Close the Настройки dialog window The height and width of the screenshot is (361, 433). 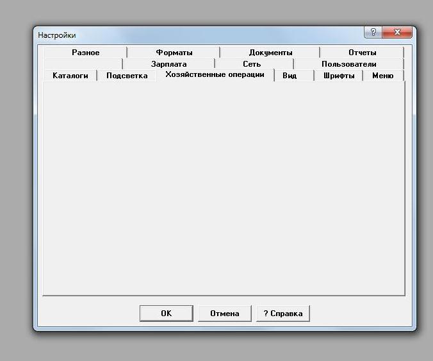tap(397, 32)
